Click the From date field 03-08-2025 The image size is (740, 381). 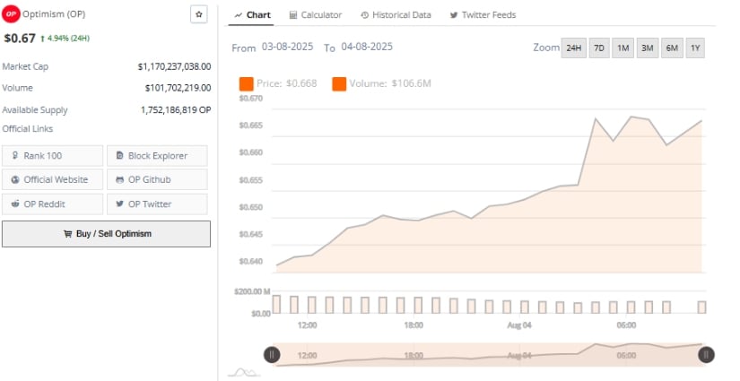(x=287, y=47)
